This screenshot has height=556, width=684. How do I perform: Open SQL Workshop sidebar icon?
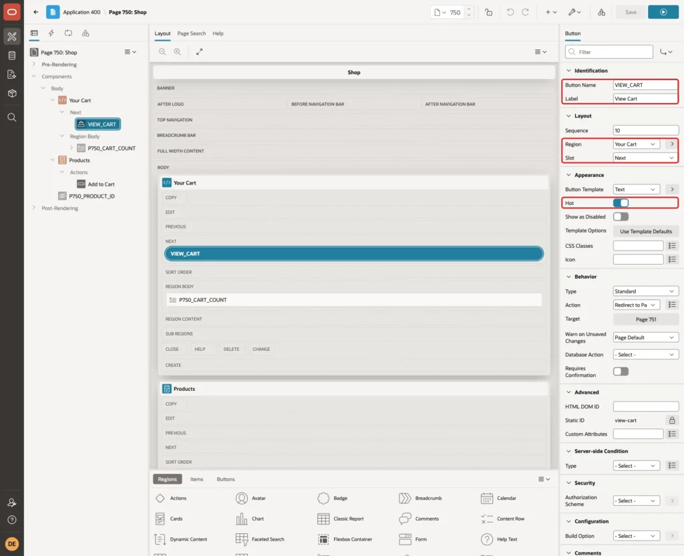[x=12, y=55]
